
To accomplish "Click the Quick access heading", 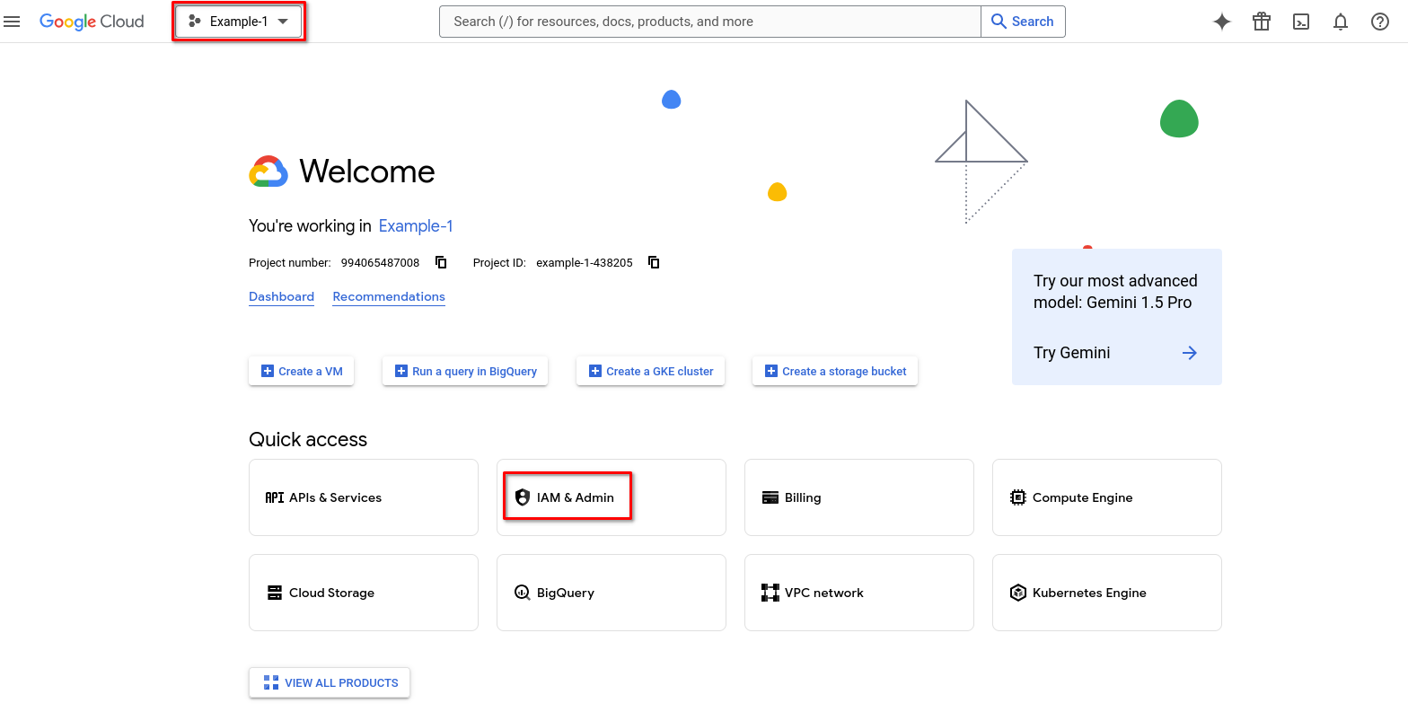I will [x=308, y=439].
